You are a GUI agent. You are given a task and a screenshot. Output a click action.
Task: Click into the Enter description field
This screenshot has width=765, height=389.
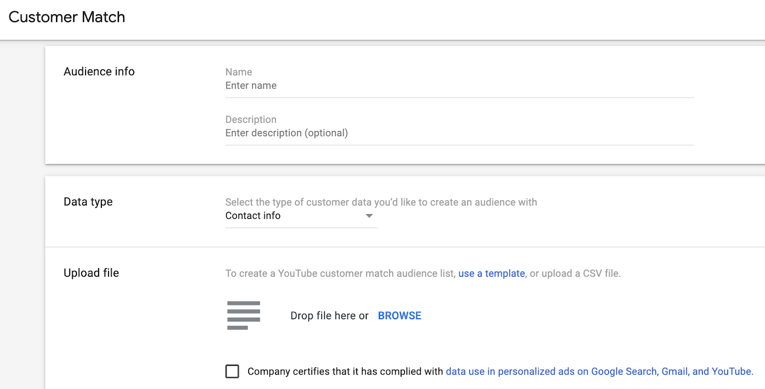point(459,133)
